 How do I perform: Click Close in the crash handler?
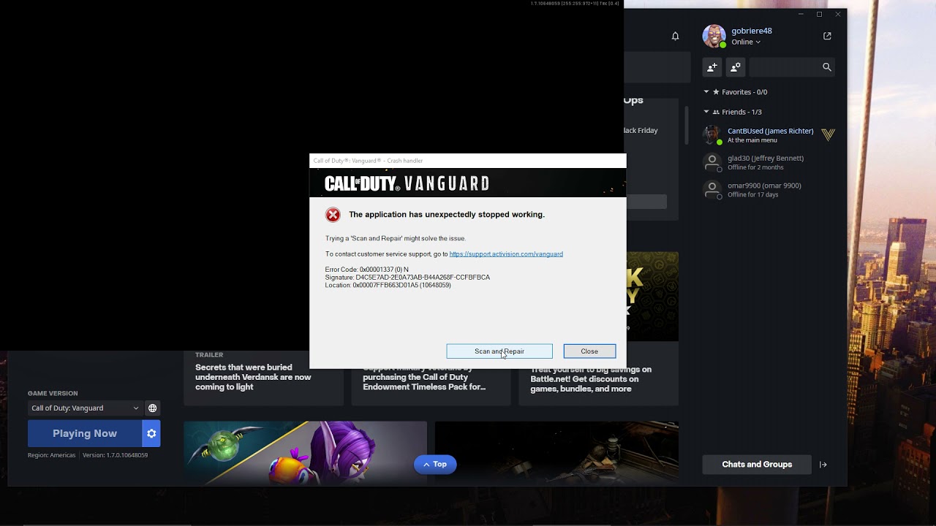click(589, 351)
